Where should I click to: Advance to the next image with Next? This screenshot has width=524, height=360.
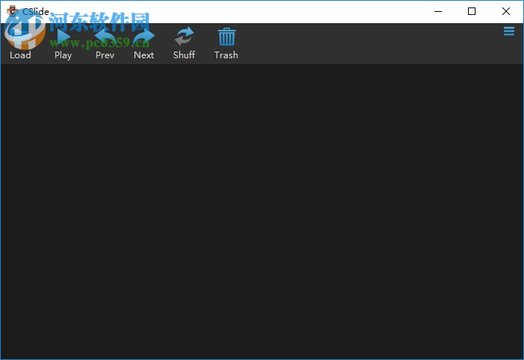(144, 43)
